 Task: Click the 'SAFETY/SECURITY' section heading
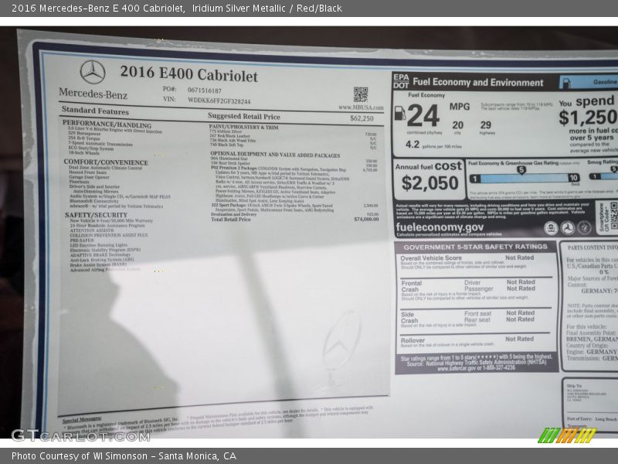[x=96, y=215]
